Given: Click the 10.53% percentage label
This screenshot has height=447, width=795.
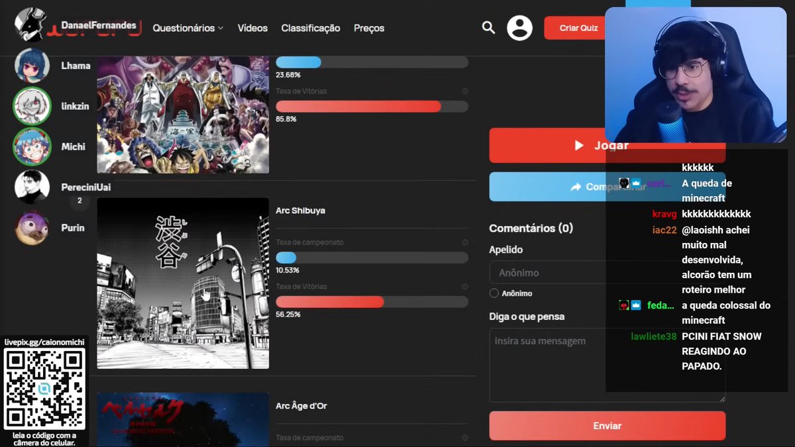Looking at the screenshot, I should pyautogui.click(x=288, y=270).
